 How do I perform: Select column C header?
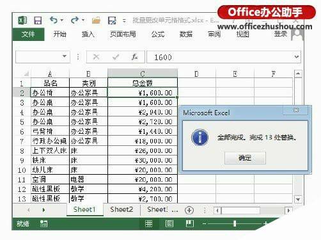143,74
